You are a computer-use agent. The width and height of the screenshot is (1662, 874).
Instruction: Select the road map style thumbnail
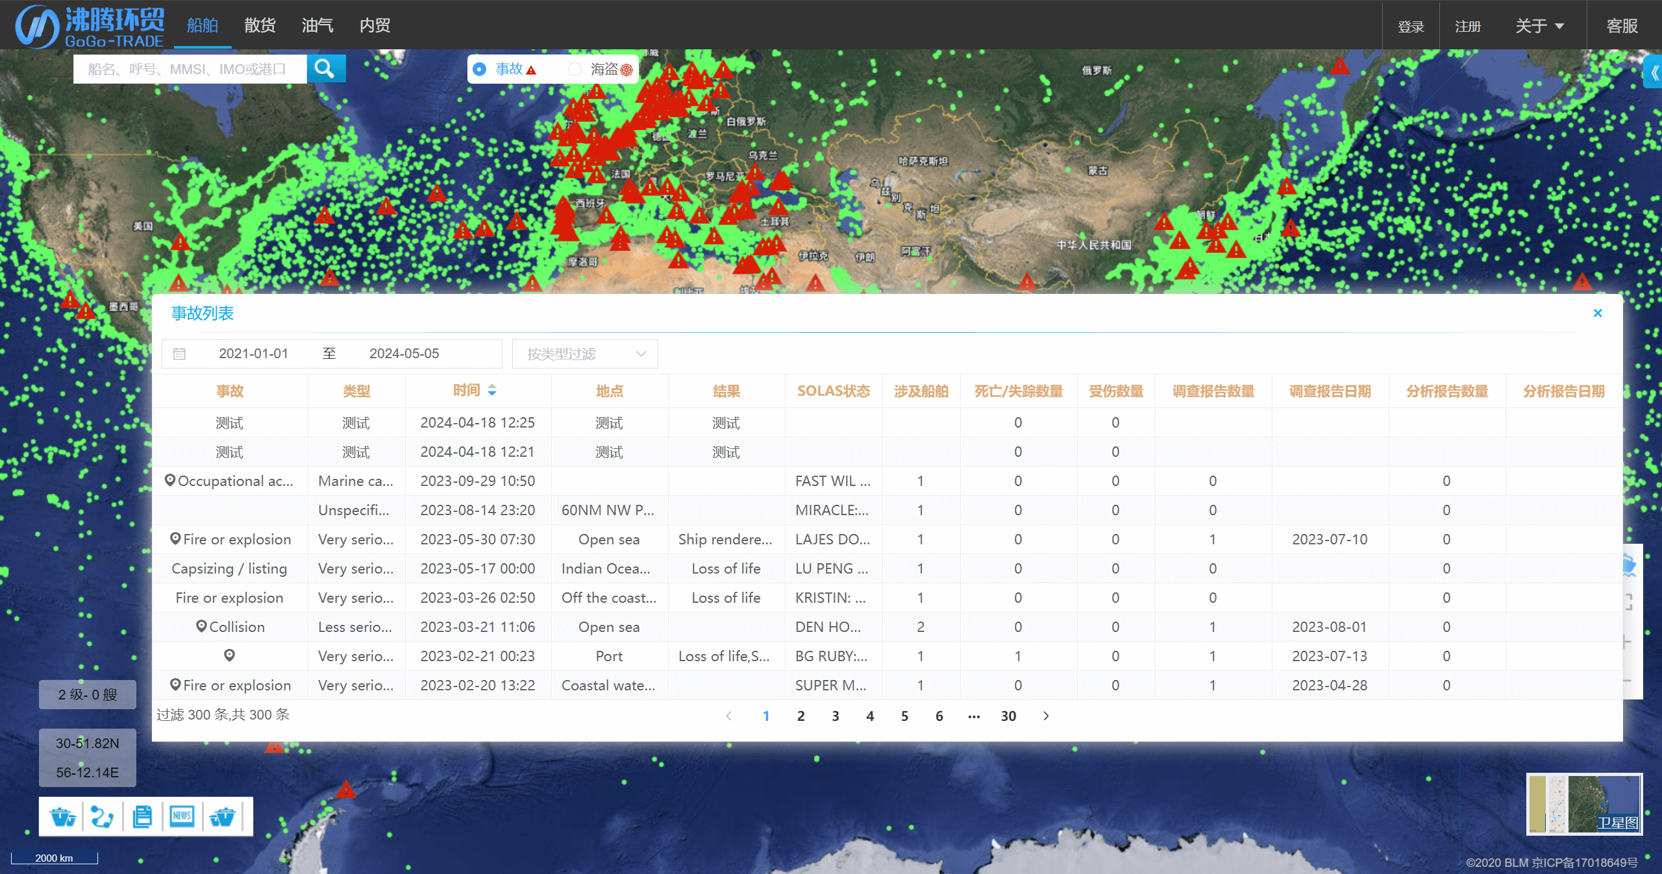(x=1557, y=803)
